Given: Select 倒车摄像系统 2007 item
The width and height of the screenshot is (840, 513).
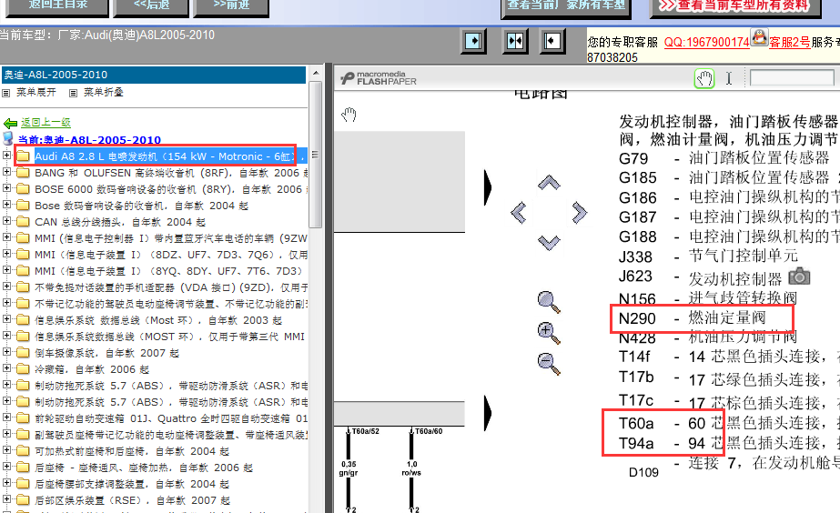Looking at the screenshot, I should (106, 353).
